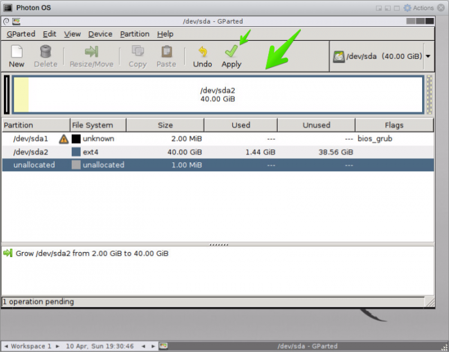Select the /dev/sda2 block in disk graphic
The width and height of the screenshot is (449, 352).
[217, 95]
